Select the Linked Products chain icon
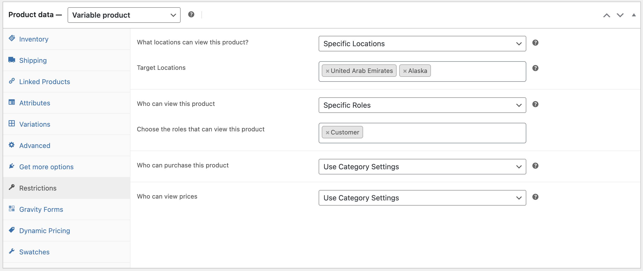 coord(12,80)
